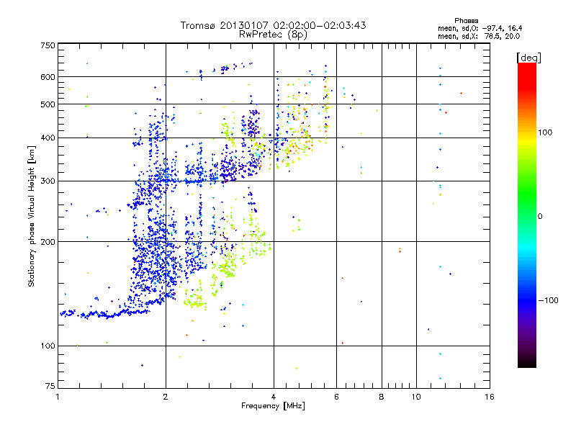
Task: Click the x-axis '1' tick label
Action: (58, 397)
